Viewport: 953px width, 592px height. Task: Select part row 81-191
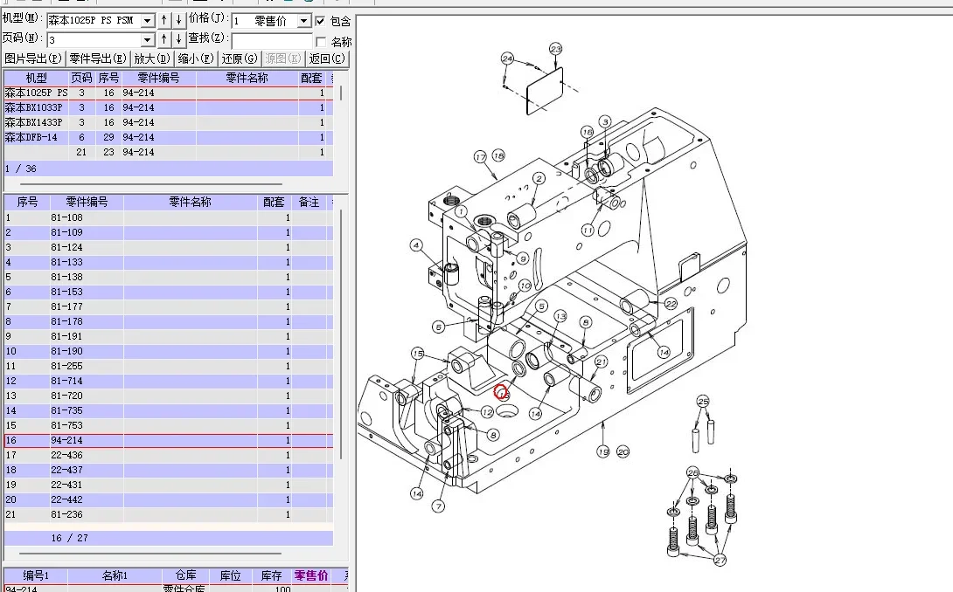point(169,336)
